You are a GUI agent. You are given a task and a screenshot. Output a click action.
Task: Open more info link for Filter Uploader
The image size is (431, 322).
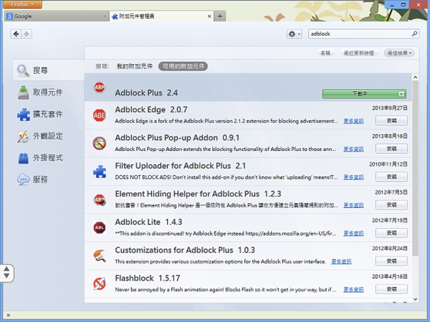point(354,177)
